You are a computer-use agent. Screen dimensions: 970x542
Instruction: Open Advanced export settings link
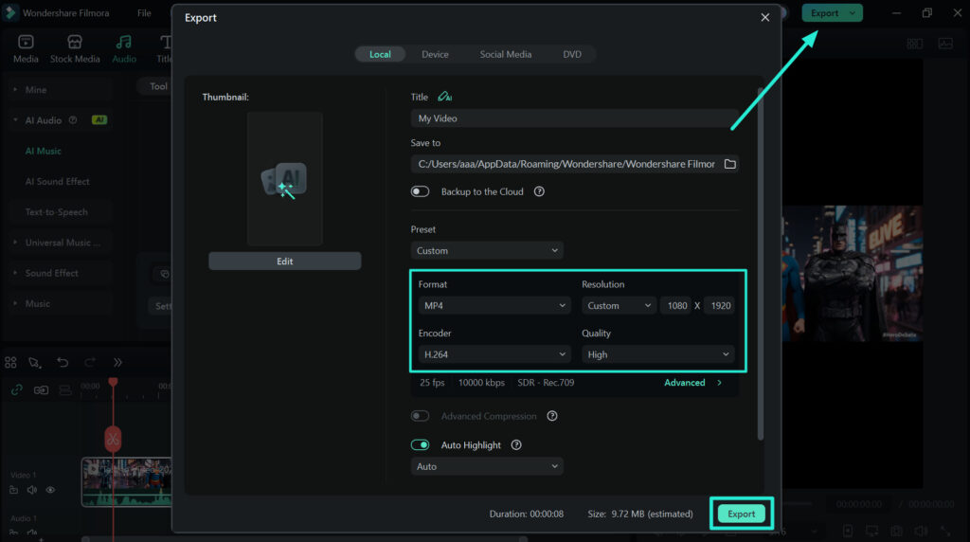[x=692, y=383]
